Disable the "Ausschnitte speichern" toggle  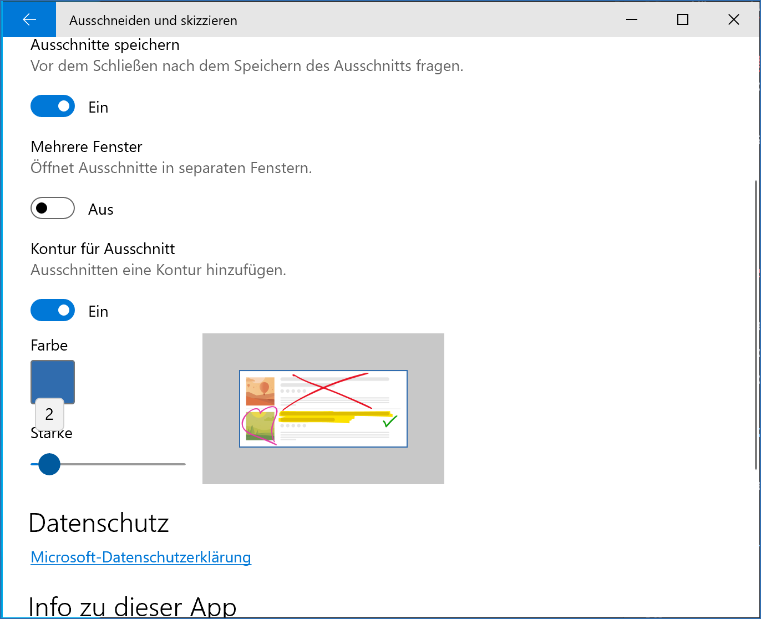click(x=52, y=106)
